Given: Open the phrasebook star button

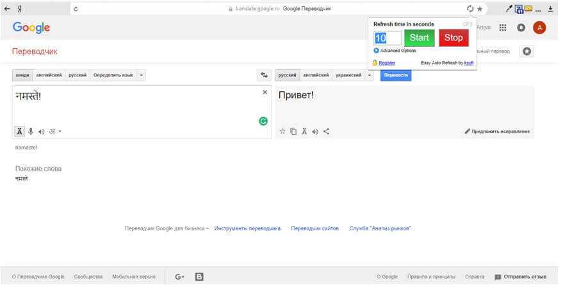Looking at the screenshot, I should click(527, 51).
